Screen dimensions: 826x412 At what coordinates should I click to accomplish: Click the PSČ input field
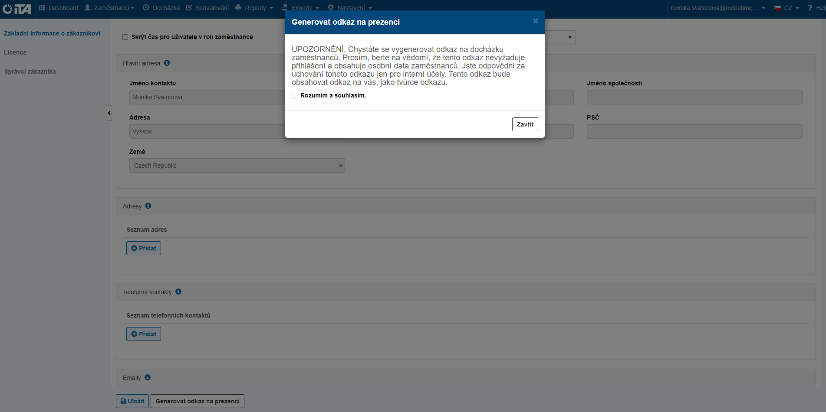click(694, 131)
